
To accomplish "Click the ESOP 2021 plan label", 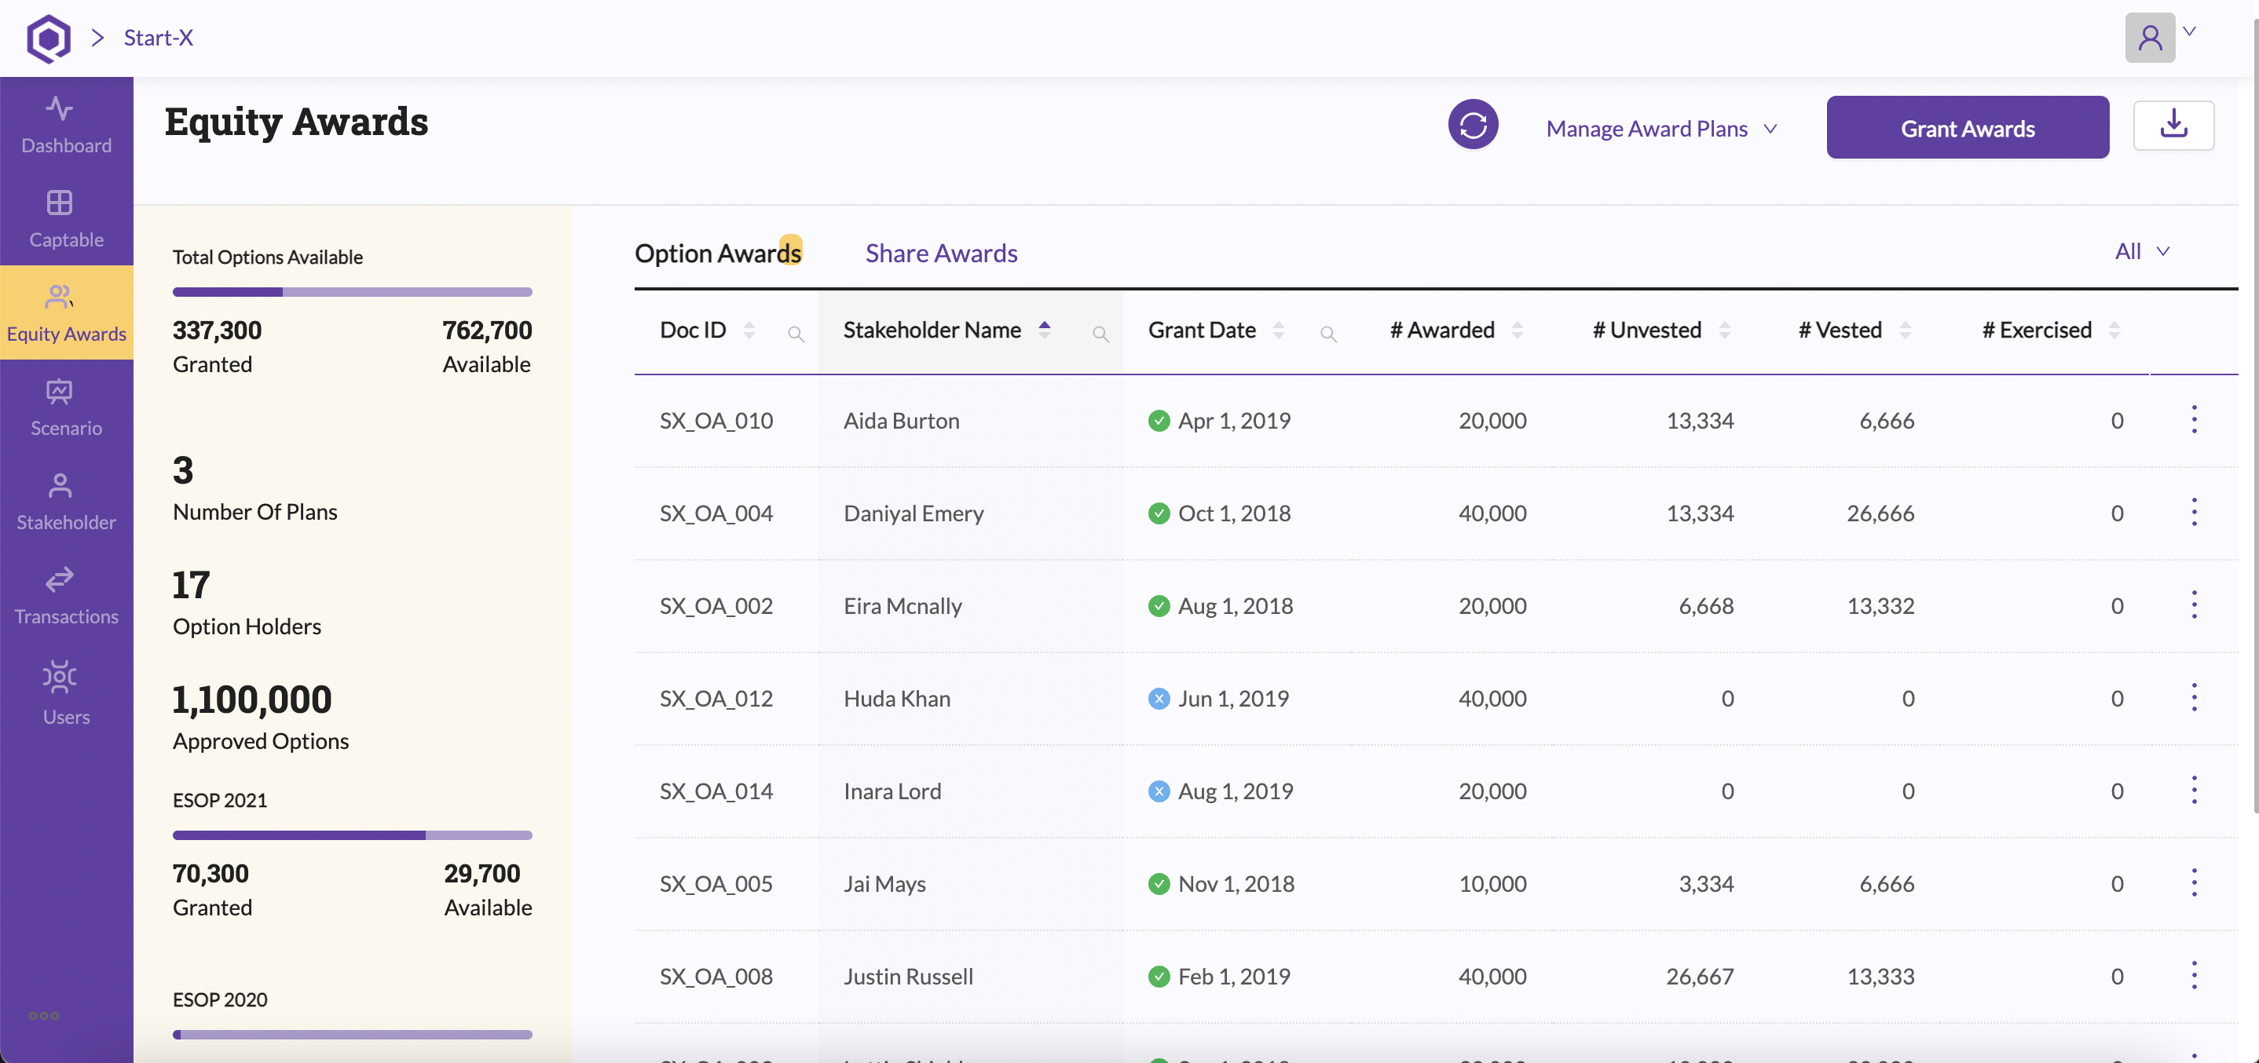I will [x=219, y=800].
